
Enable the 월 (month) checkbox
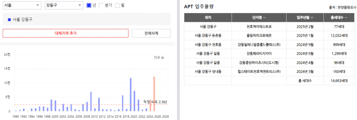[117, 5]
